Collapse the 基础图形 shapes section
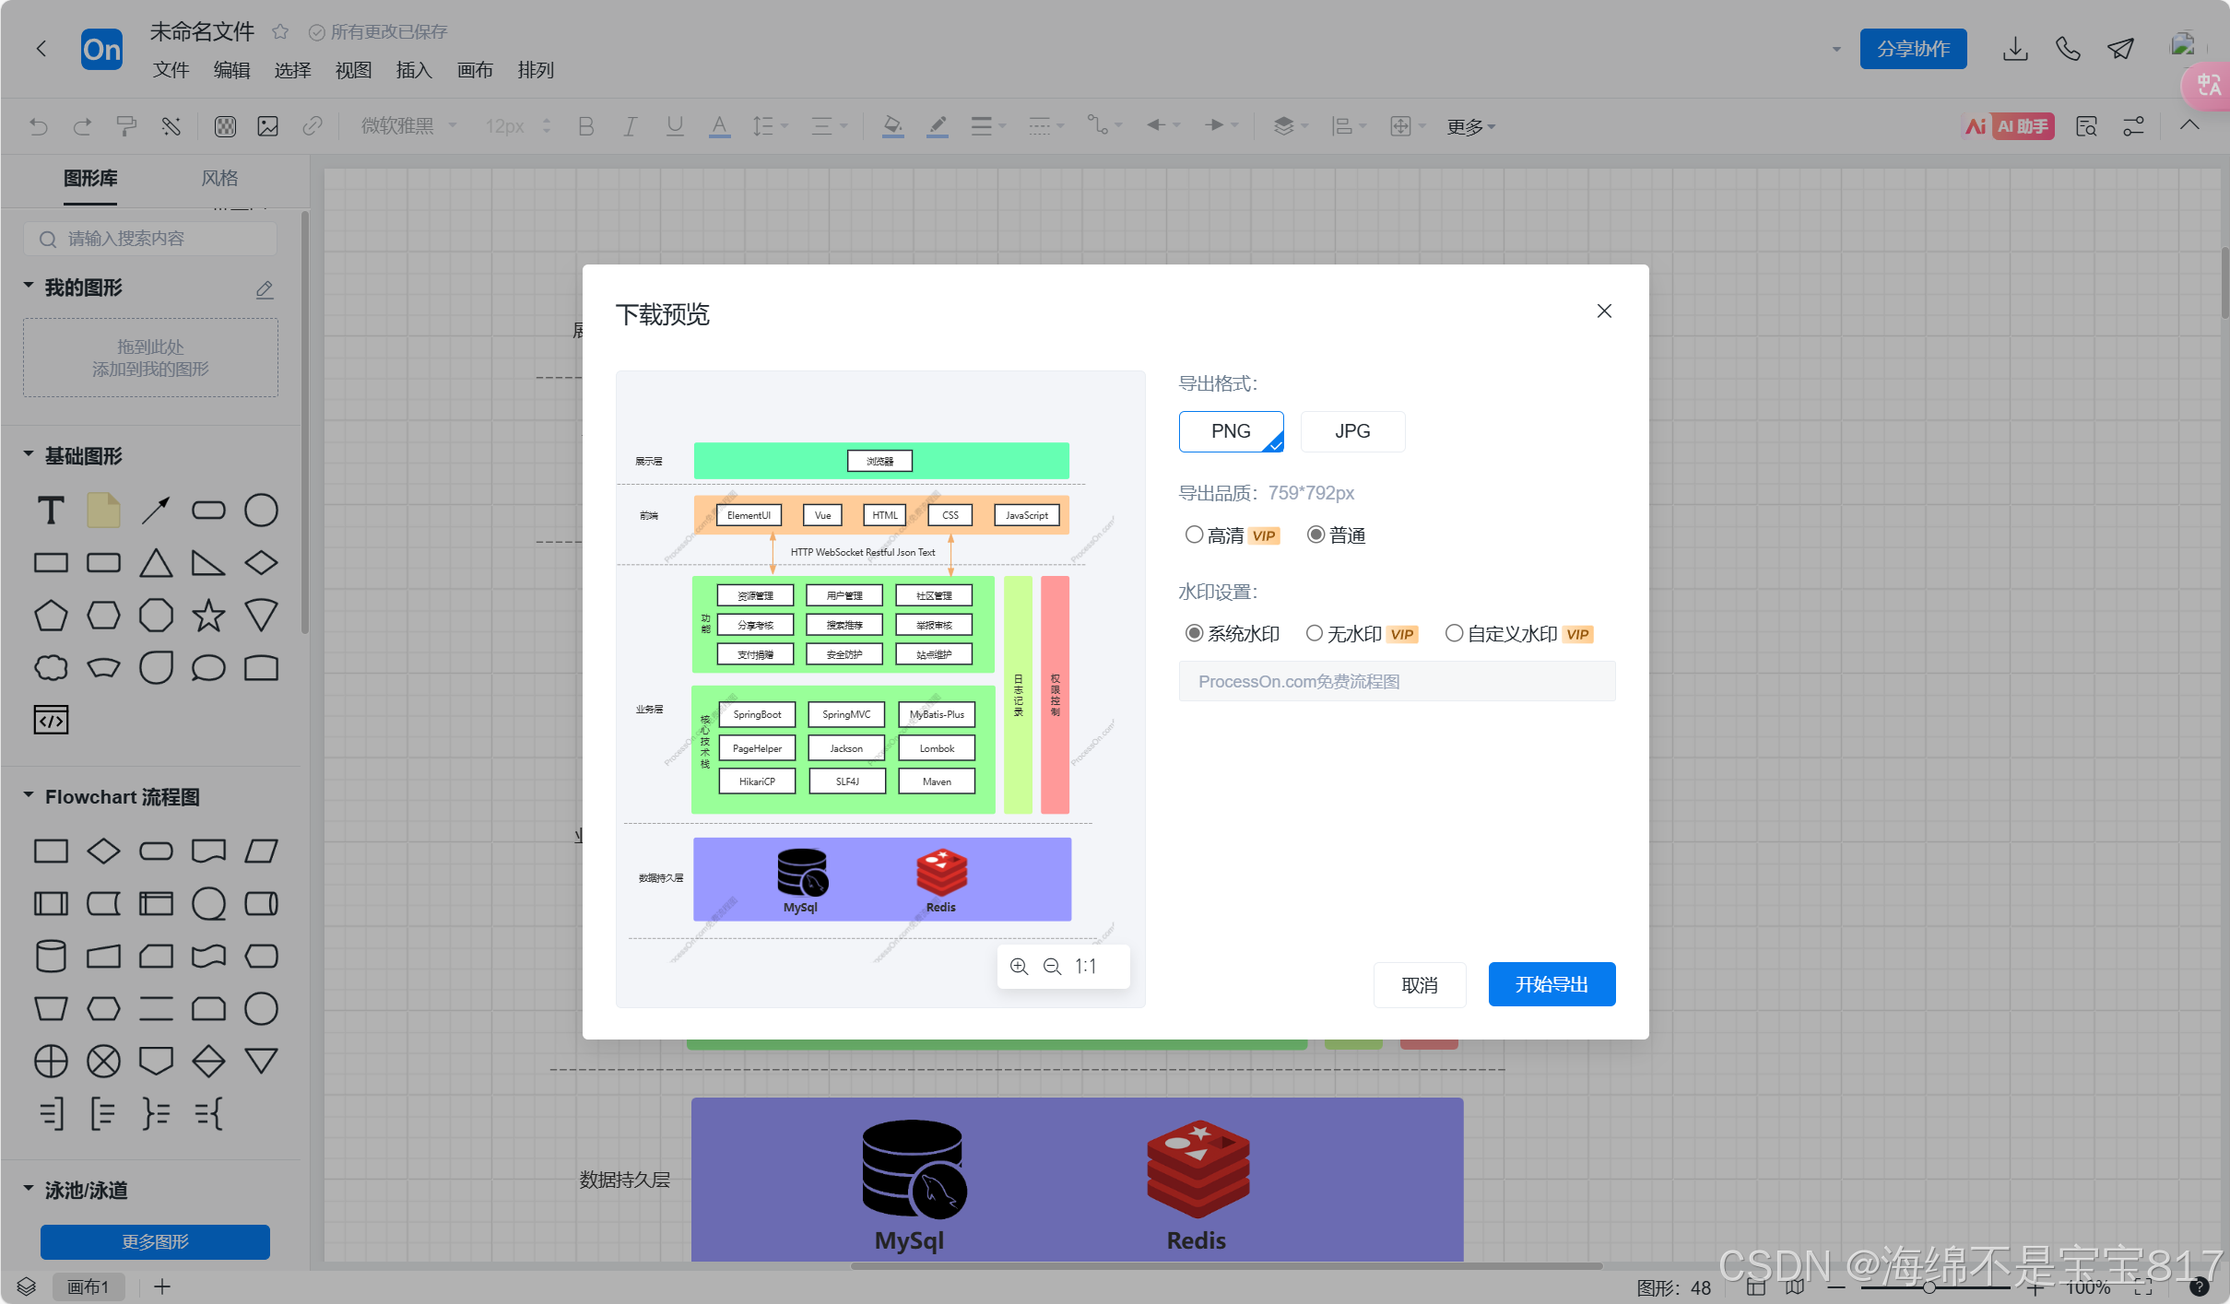This screenshot has width=2230, height=1304. (x=29, y=455)
